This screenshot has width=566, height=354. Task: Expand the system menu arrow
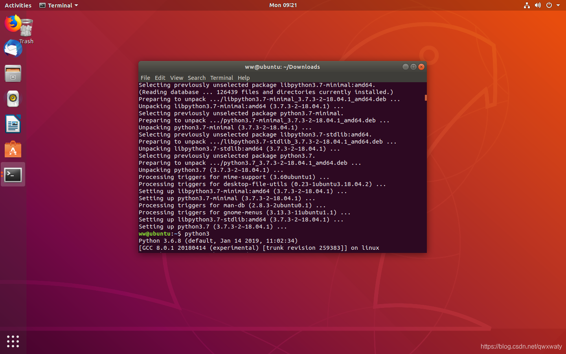click(558, 5)
